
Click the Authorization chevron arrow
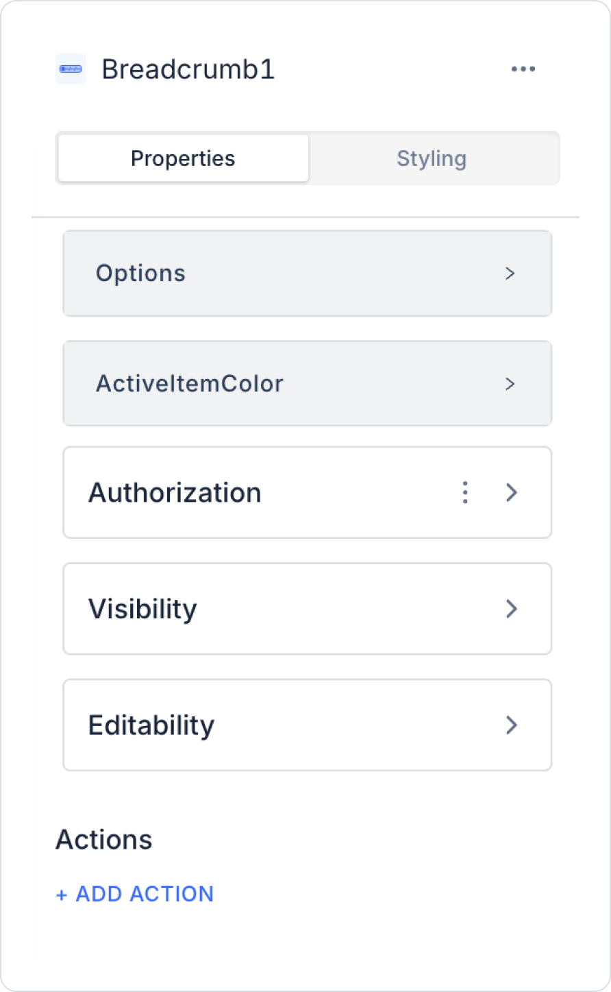[511, 492]
